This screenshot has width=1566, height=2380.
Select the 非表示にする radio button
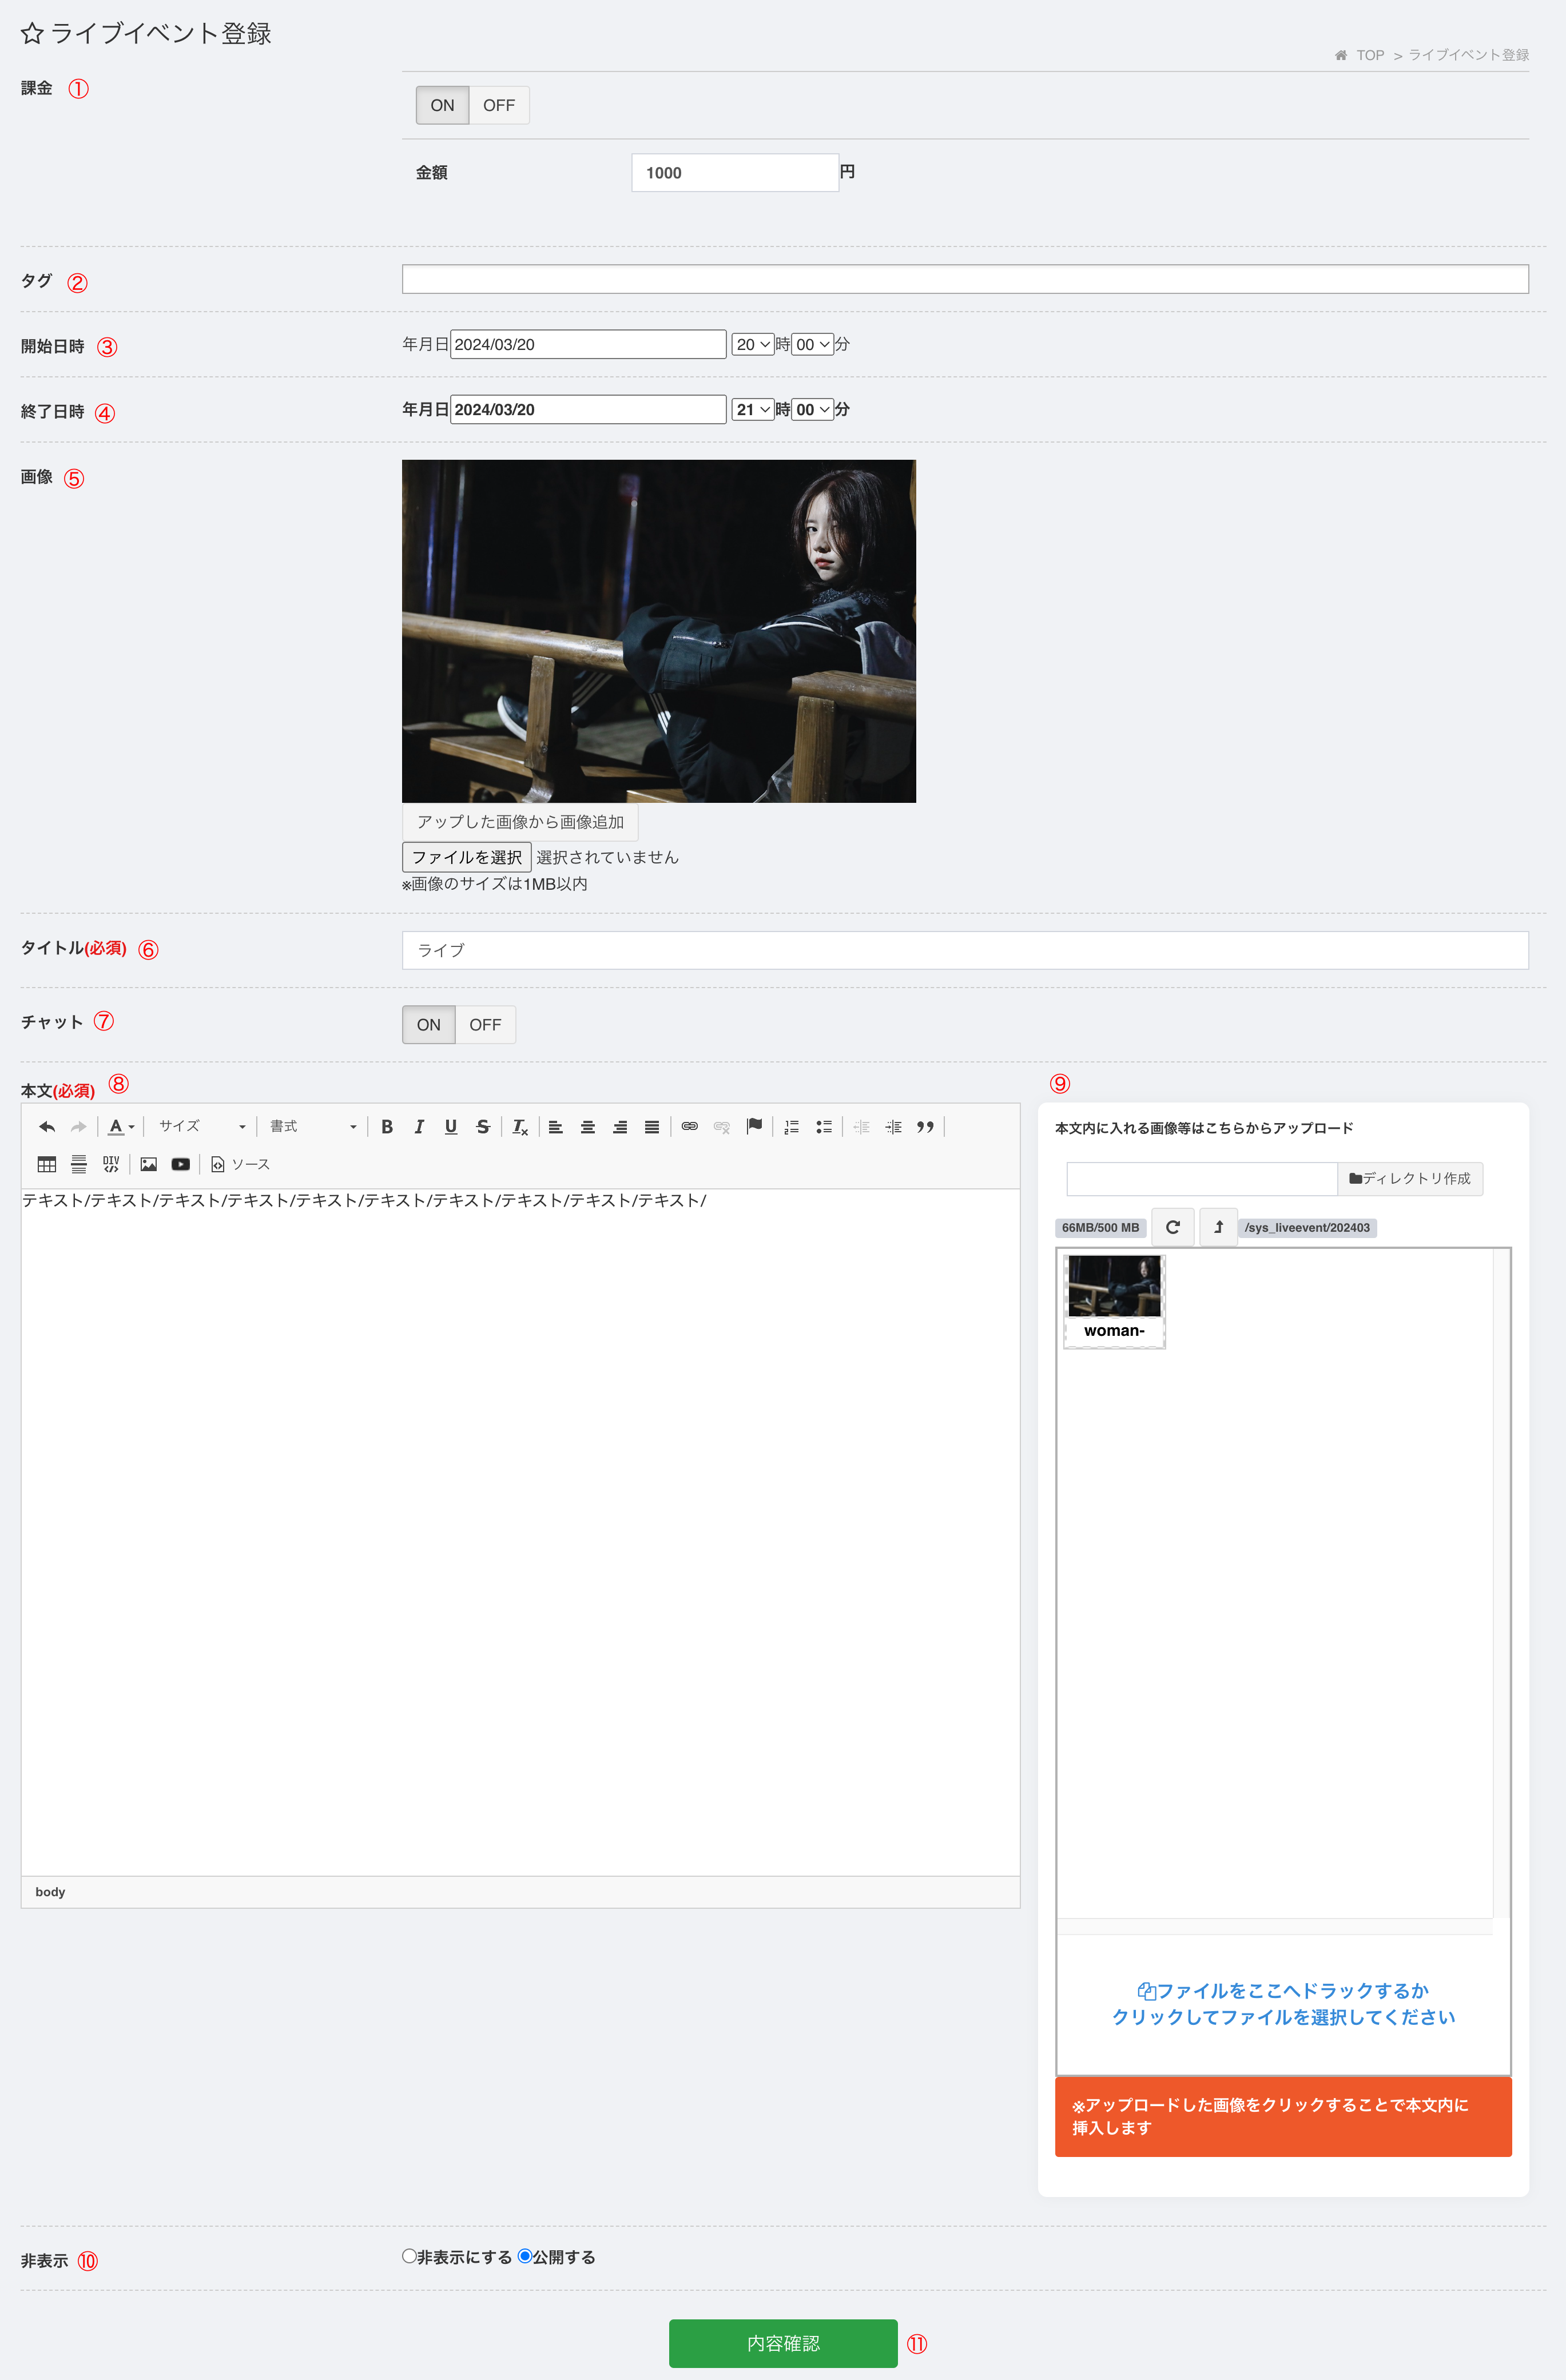[x=409, y=2256]
